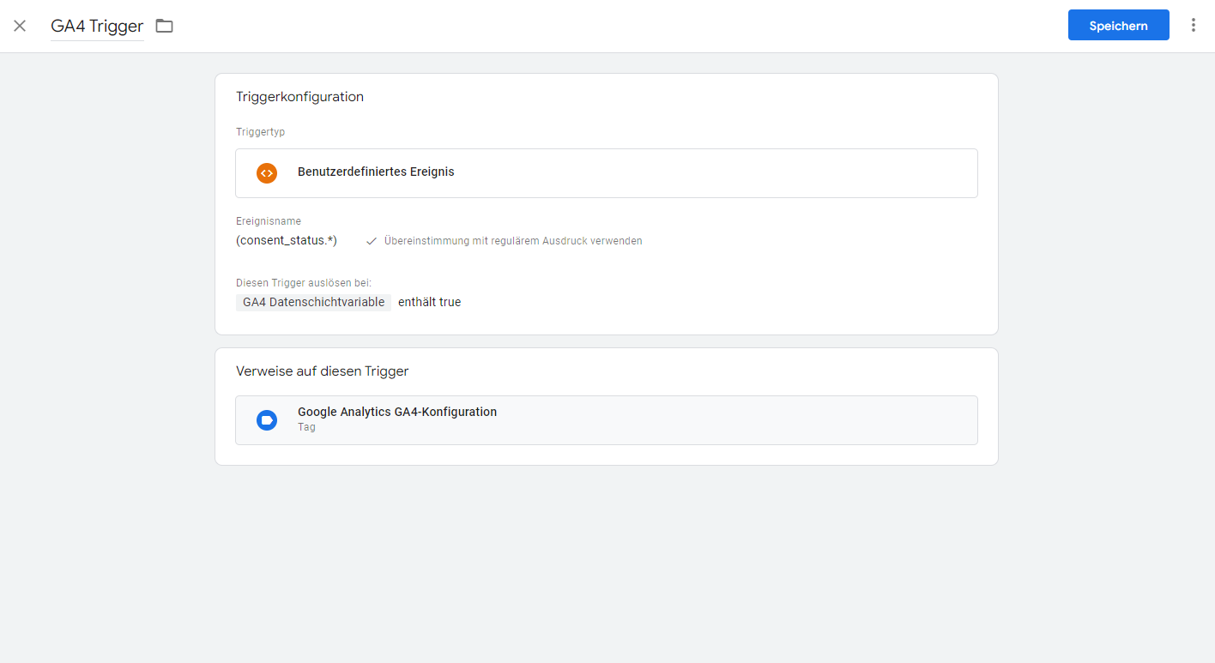Click the 'enthält true' condition
Screen dimensions: 1215x663
point(429,302)
